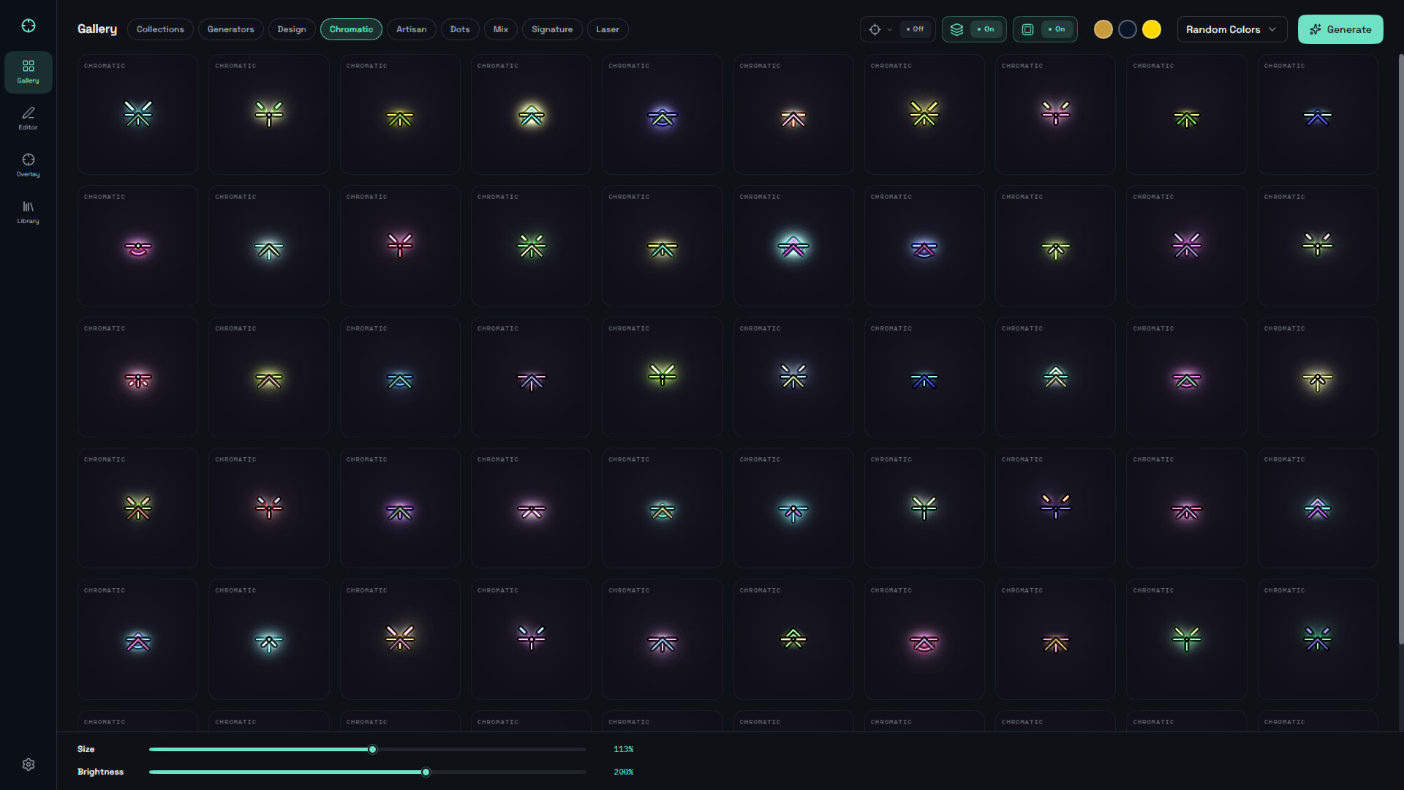Click the app logo icon at top-left

(28, 26)
